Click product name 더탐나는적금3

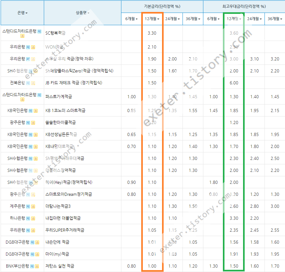(x=58, y=206)
